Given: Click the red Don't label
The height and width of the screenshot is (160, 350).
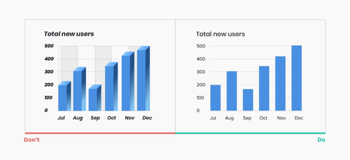Looking at the screenshot, I should (32, 140).
